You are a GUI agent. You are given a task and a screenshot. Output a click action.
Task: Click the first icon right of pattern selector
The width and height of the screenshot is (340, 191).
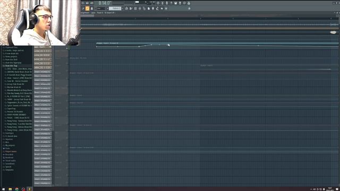[x=126, y=8]
